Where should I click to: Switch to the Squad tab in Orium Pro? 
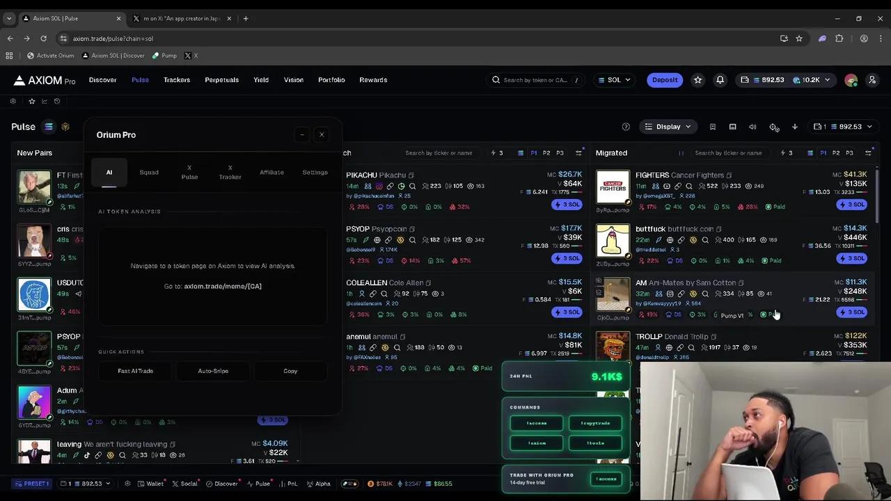click(148, 172)
